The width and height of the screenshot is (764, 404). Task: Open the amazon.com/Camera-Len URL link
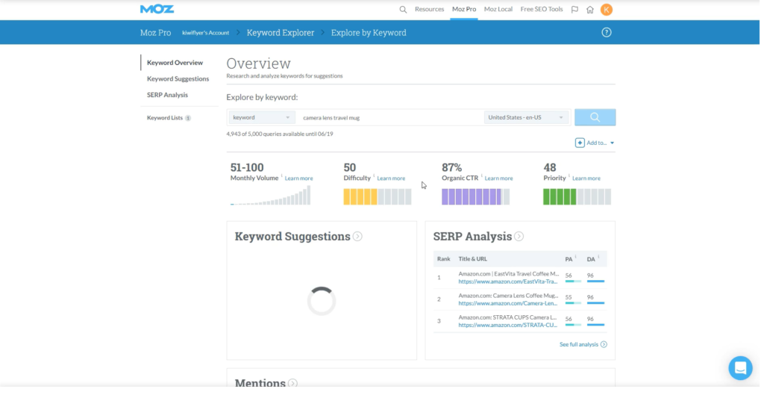pos(507,303)
